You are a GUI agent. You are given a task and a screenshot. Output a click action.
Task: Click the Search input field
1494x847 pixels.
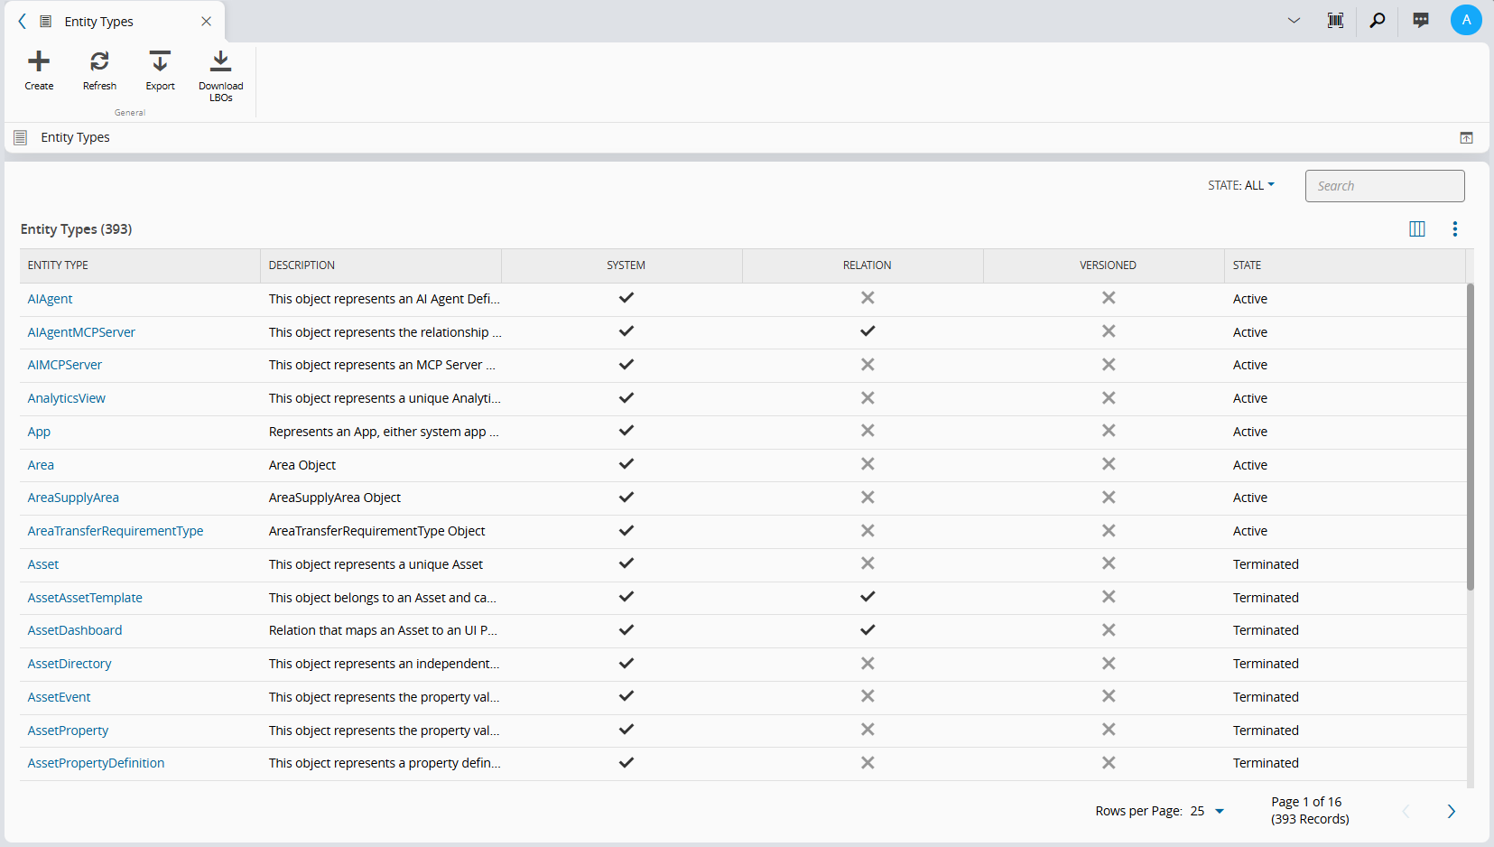click(x=1385, y=186)
